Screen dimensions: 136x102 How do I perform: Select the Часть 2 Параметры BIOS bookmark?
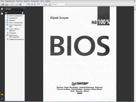click(x=15, y=26)
